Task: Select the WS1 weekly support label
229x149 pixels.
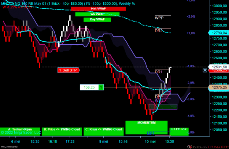Action: [159, 100]
